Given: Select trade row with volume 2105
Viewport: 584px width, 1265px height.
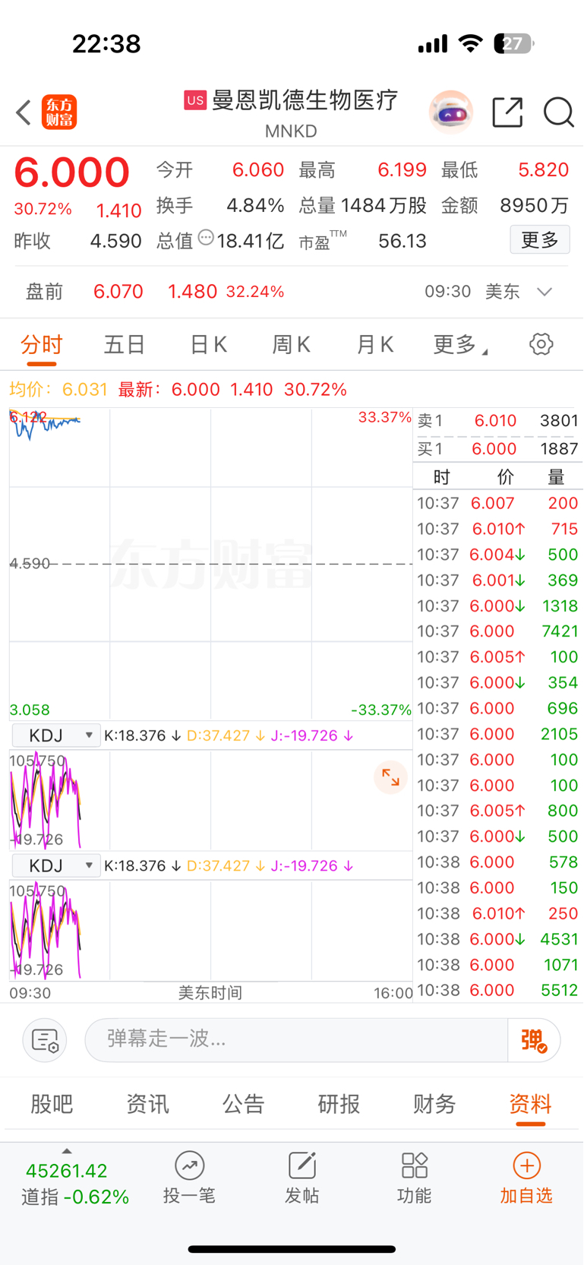Looking at the screenshot, I should pos(497,734).
